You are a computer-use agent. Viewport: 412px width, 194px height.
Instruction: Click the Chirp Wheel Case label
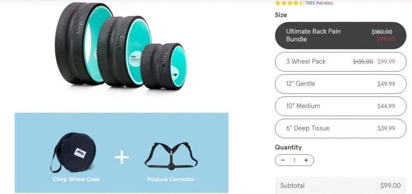(x=76, y=180)
